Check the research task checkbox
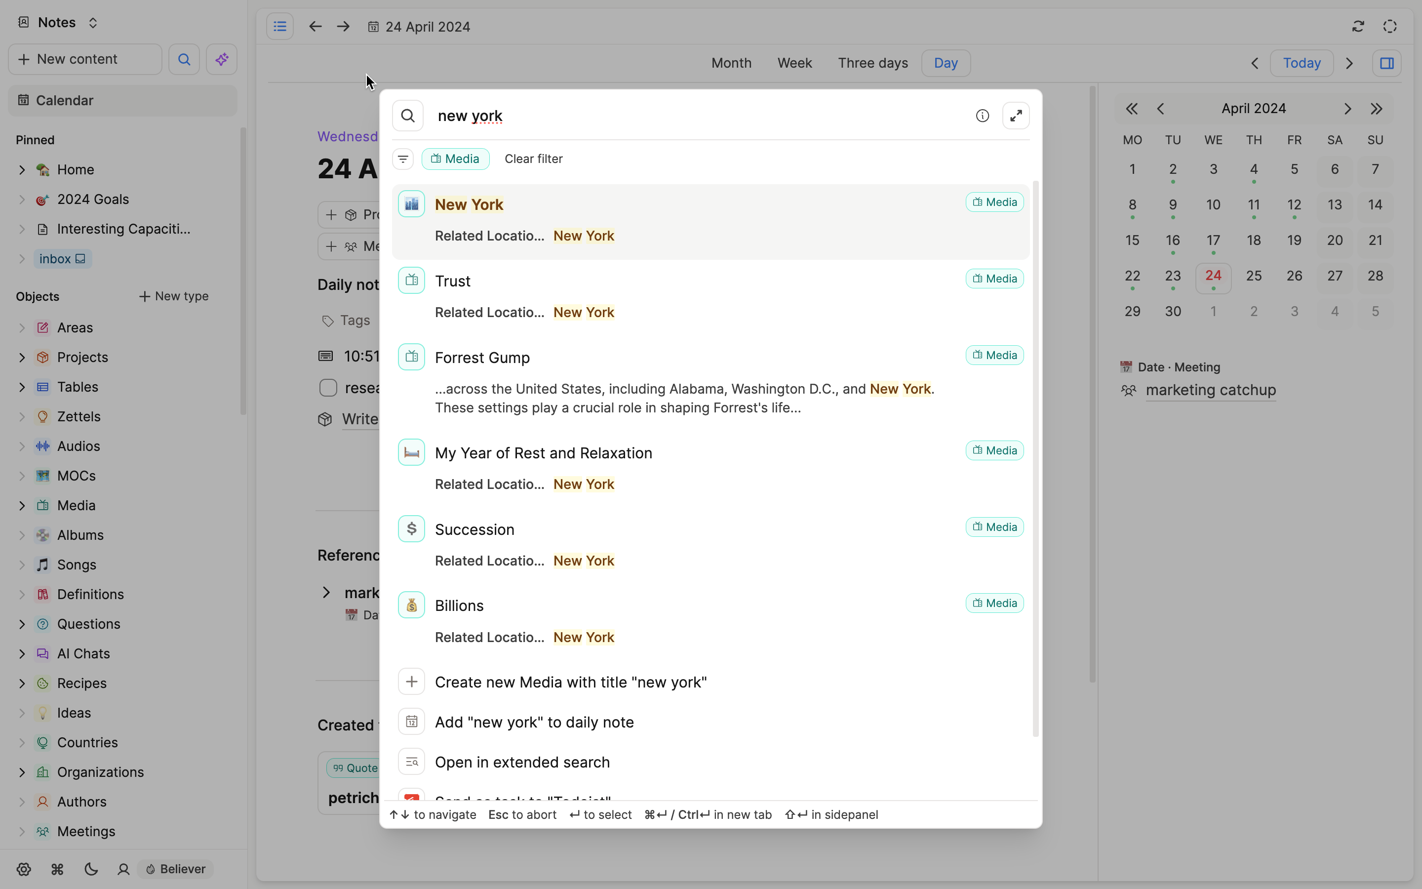Image resolution: width=1422 pixels, height=889 pixels. [327, 388]
